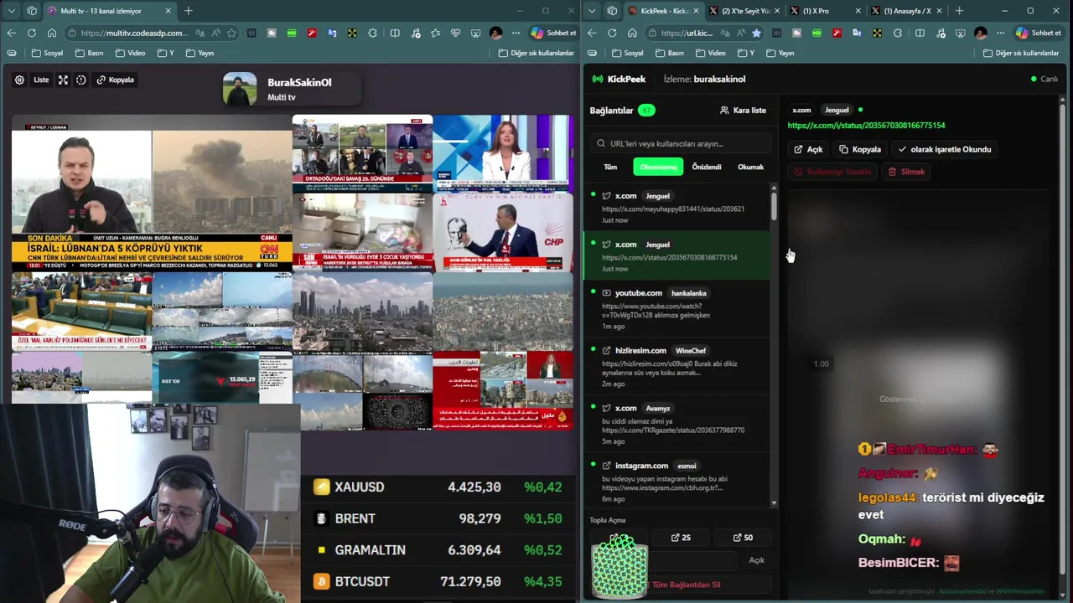Open Yayın bookmarks folder in KickPeek window

point(780,53)
